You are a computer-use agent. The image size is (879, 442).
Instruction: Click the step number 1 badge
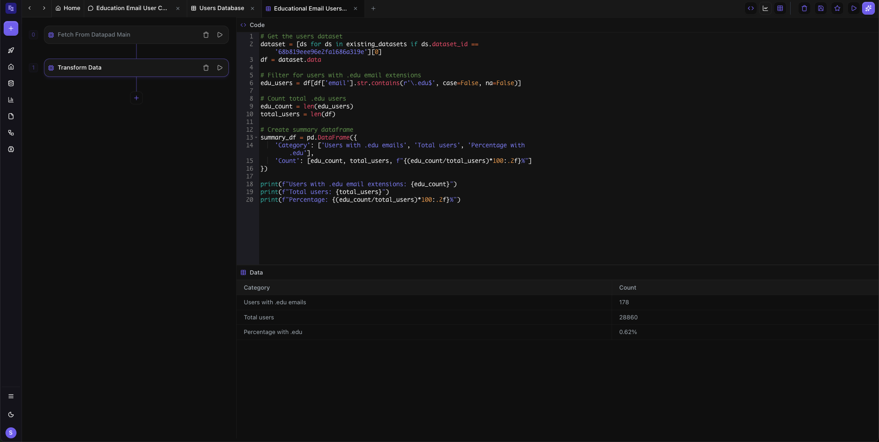point(33,68)
